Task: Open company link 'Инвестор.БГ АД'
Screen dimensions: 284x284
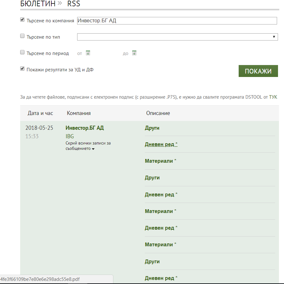Action: point(85,128)
